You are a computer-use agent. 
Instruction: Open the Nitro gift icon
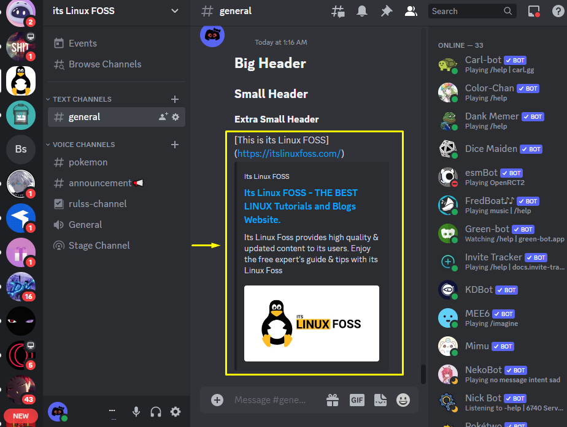tap(333, 400)
